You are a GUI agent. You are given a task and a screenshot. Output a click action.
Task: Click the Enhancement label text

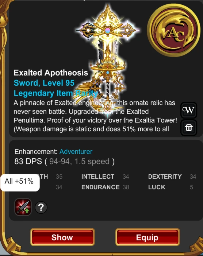(x=36, y=151)
